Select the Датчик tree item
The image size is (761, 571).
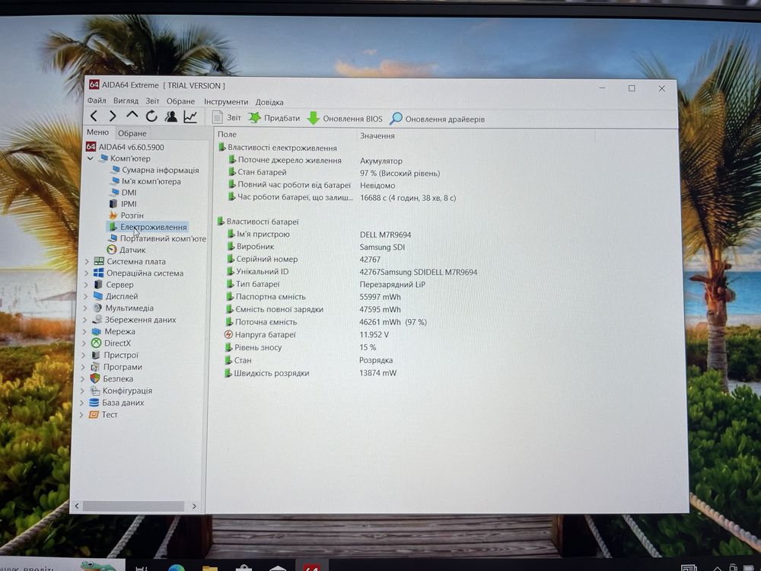pyautogui.click(x=126, y=250)
